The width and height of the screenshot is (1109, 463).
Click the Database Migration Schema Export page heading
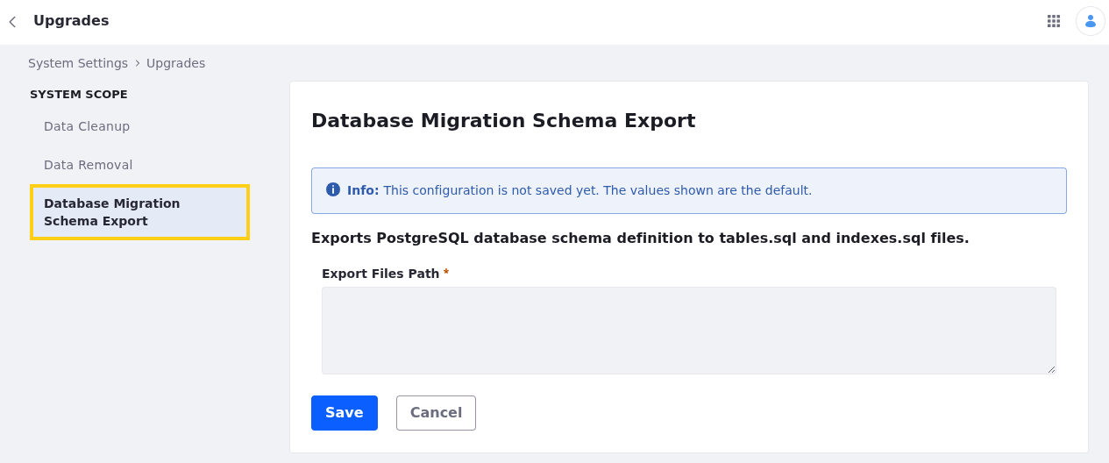[503, 121]
